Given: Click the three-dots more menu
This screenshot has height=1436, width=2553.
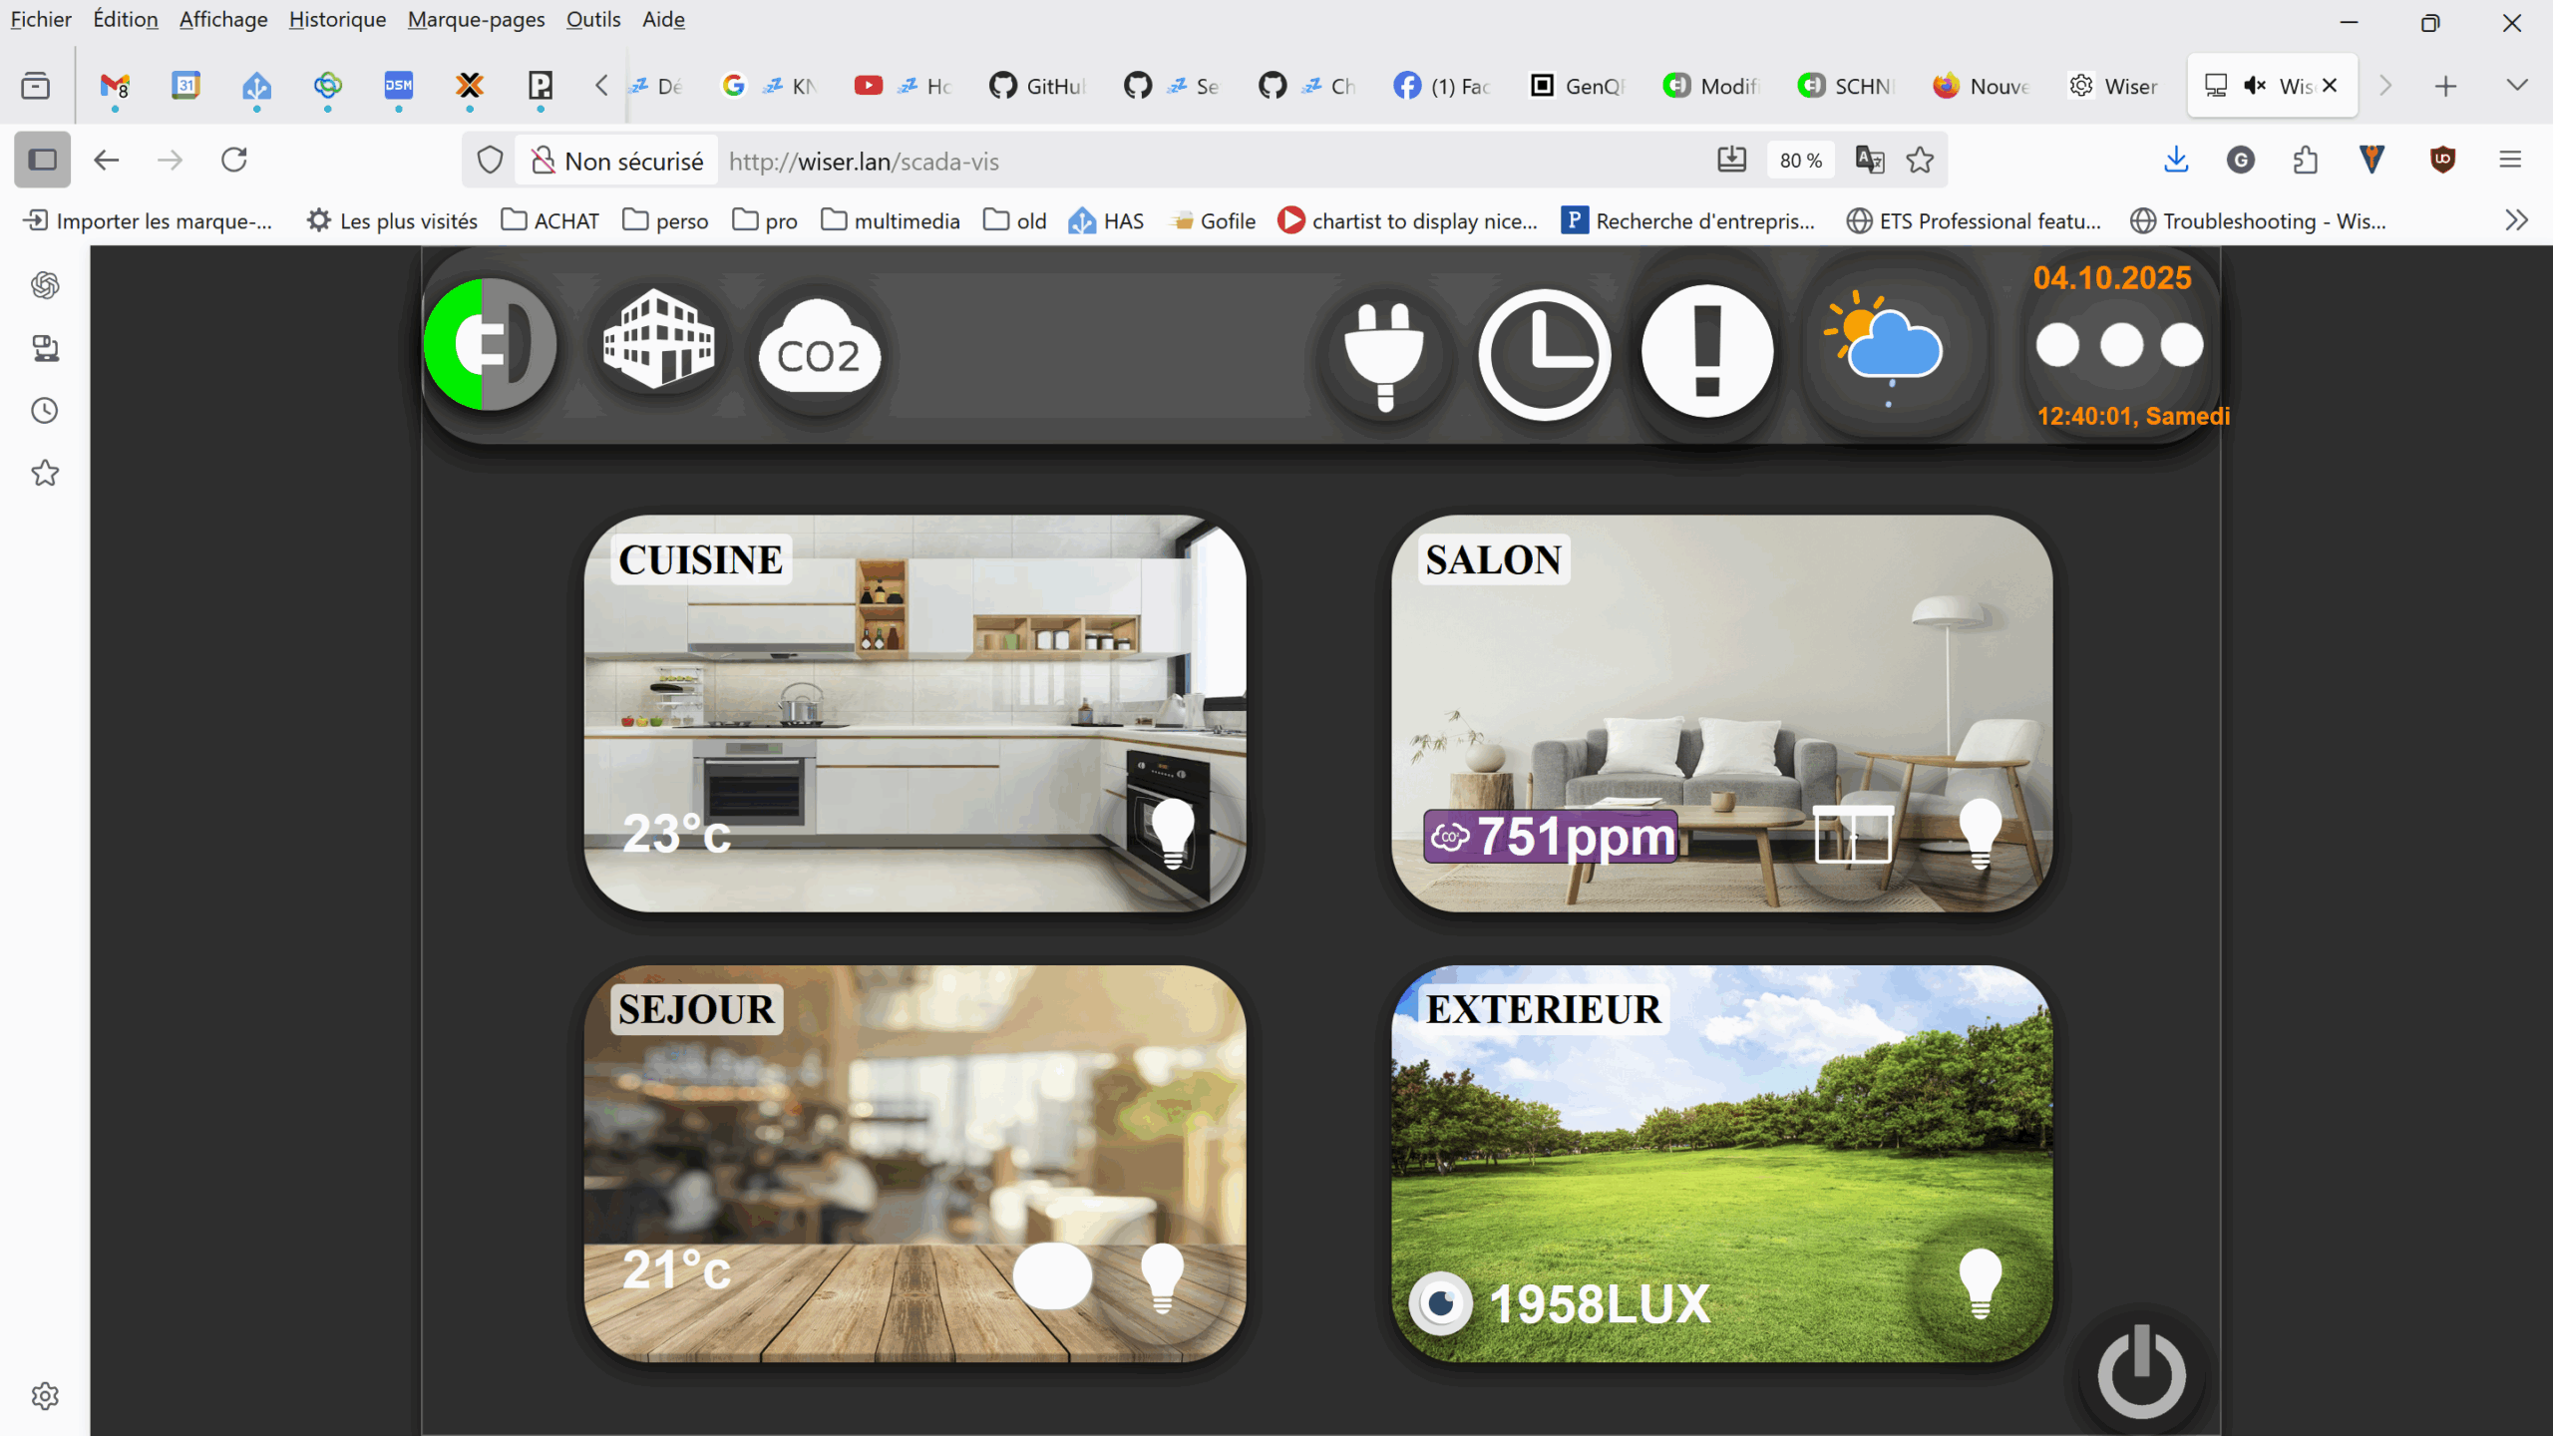Looking at the screenshot, I should [2119, 345].
